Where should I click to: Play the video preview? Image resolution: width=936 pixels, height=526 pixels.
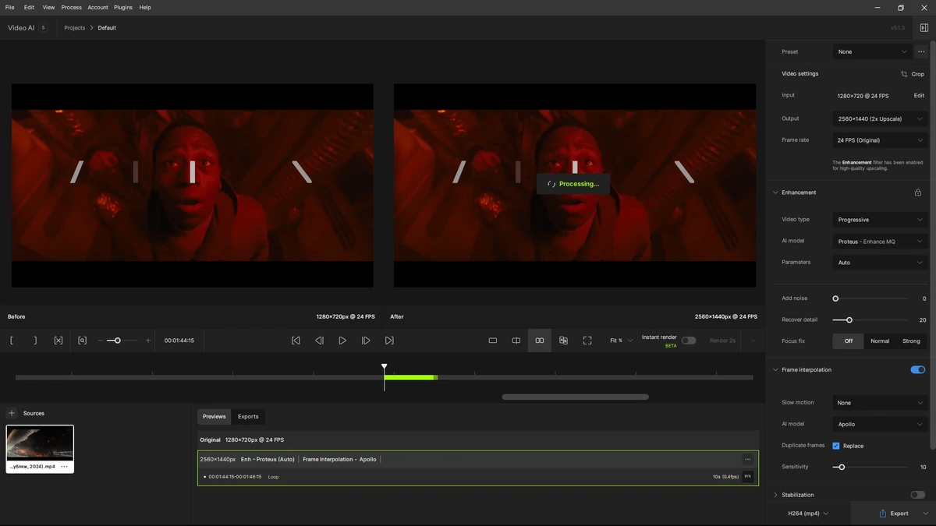[x=342, y=341]
